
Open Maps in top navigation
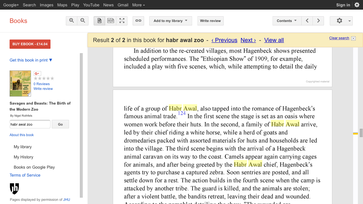pos(62,5)
